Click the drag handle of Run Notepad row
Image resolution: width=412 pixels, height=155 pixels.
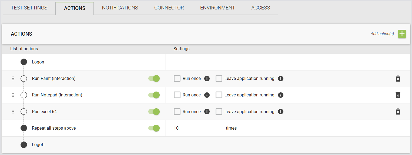click(x=13, y=95)
